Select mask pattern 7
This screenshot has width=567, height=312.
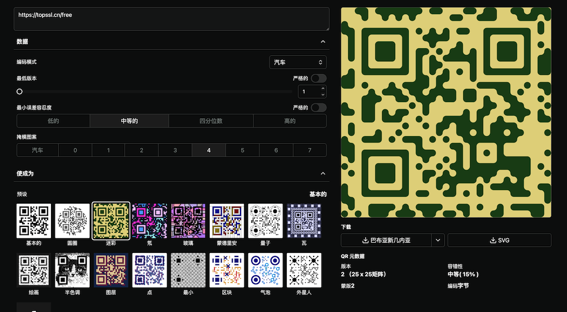(x=310, y=150)
